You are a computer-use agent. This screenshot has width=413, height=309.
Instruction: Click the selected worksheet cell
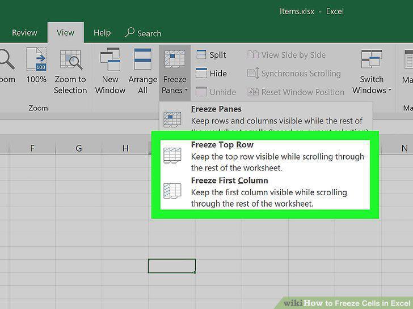172,266
